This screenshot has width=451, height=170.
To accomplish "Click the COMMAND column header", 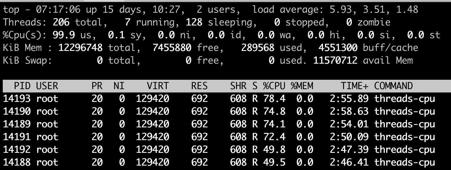I will [x=393, y=86].
